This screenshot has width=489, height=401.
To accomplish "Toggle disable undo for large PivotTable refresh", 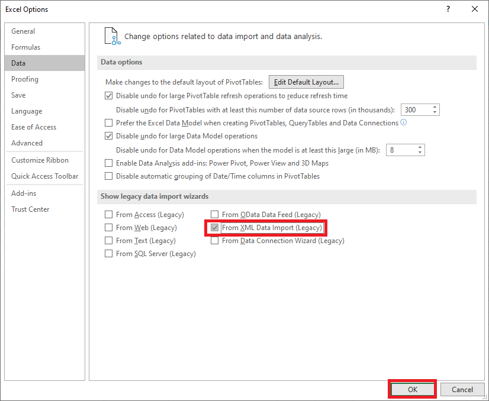I will [108, 96].
